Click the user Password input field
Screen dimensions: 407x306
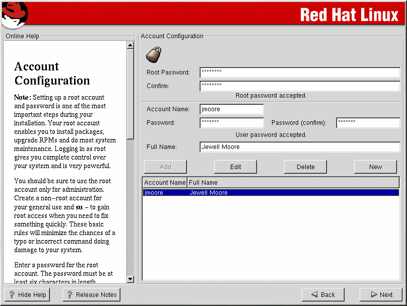tap(231, 123)
